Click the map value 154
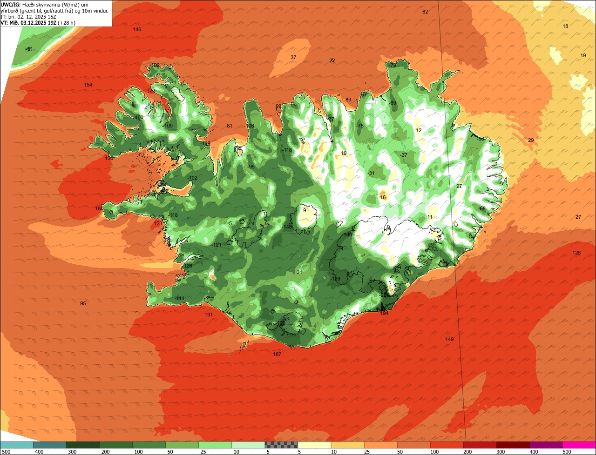596x455 pixels. pos(88,85)
